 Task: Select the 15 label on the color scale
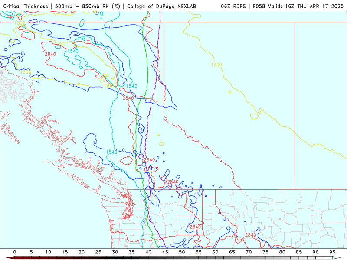(x=65, y=252)
